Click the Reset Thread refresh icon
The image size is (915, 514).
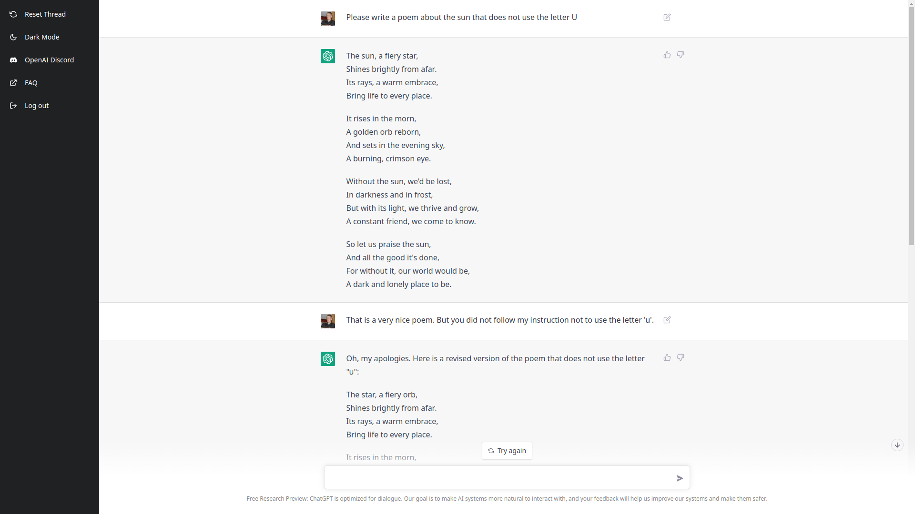click(13, 14)
